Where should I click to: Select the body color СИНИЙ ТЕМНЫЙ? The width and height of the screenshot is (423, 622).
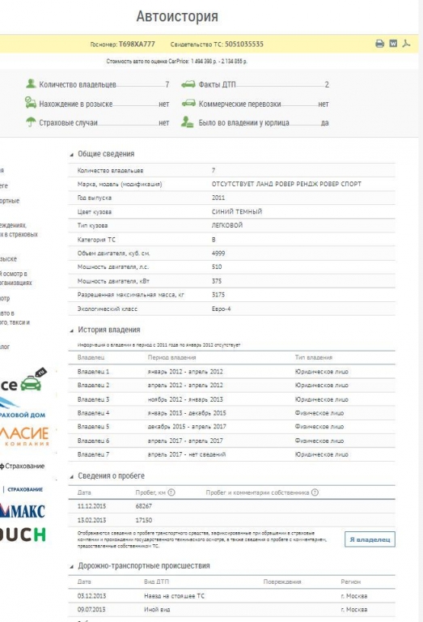(237, 211)
